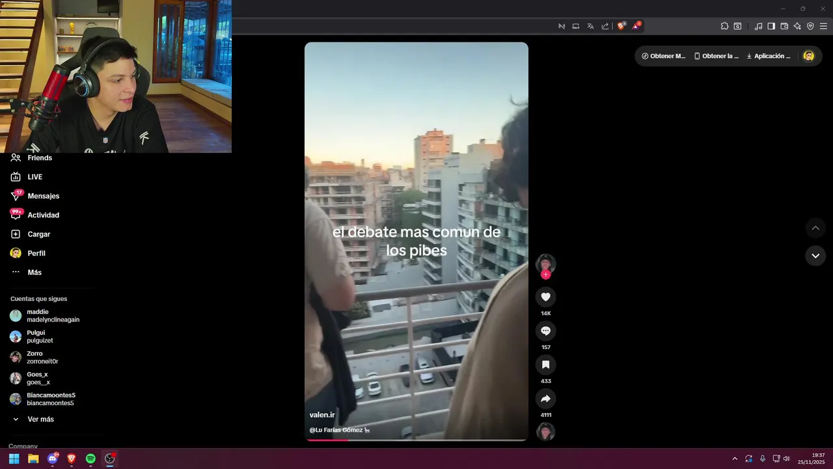
Task: Select Cargar to upload a video
Action: [x=31, y=234]
